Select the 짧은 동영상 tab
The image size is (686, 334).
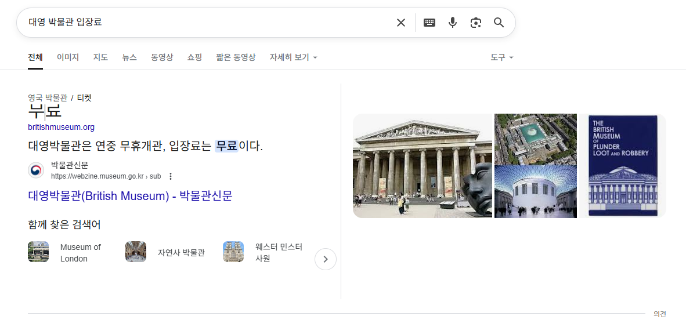coord(236,57)
